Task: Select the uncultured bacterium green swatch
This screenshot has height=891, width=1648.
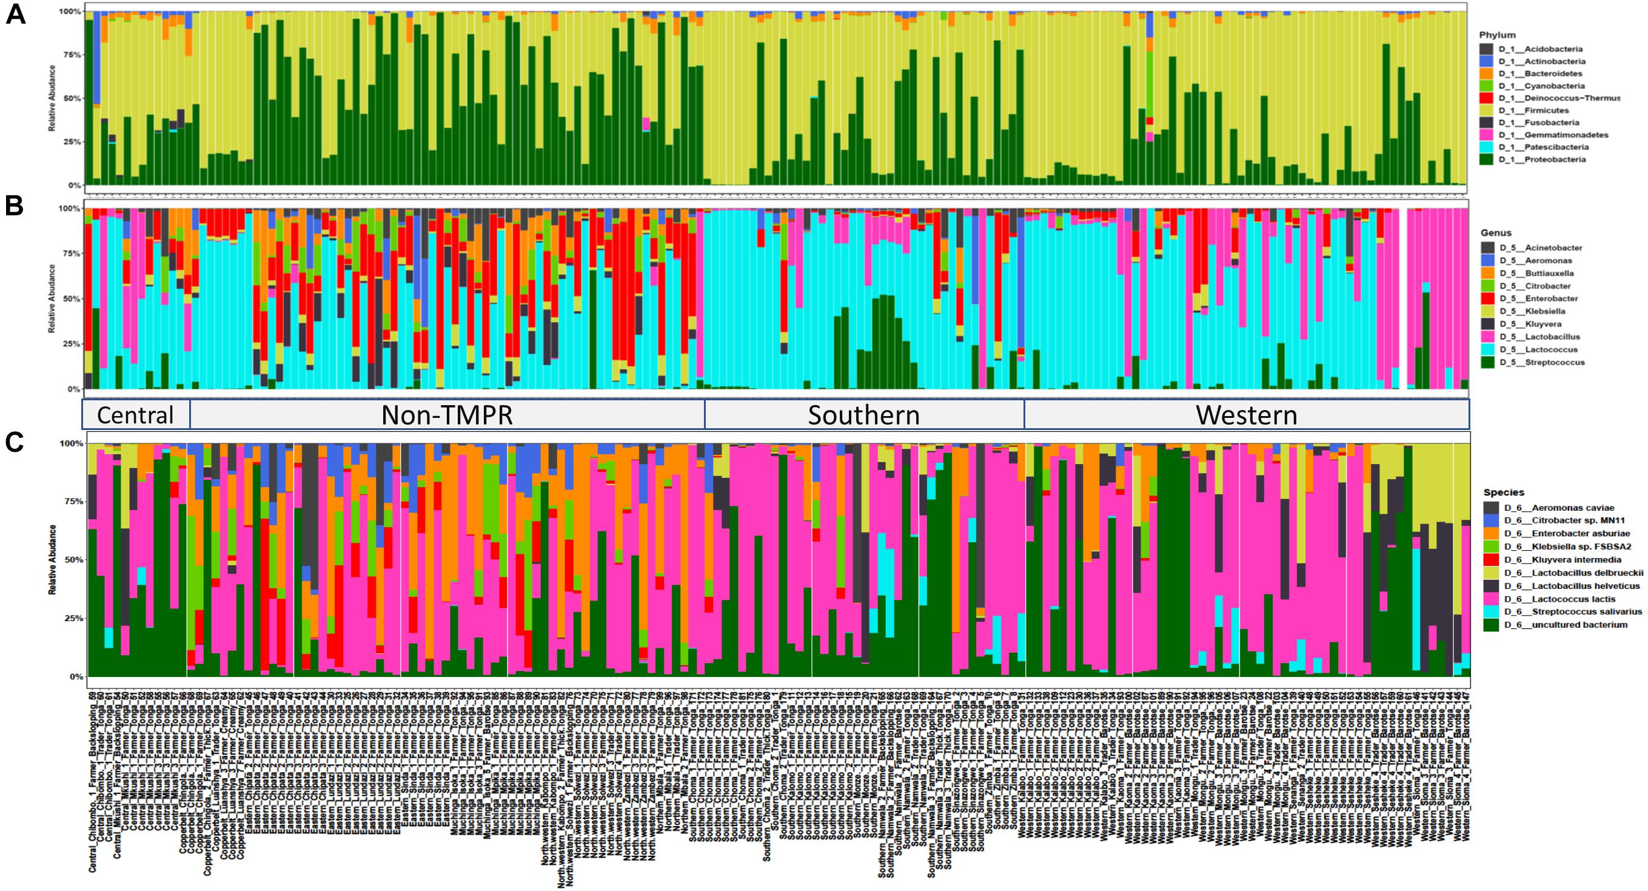Action: coord(1491,625)
